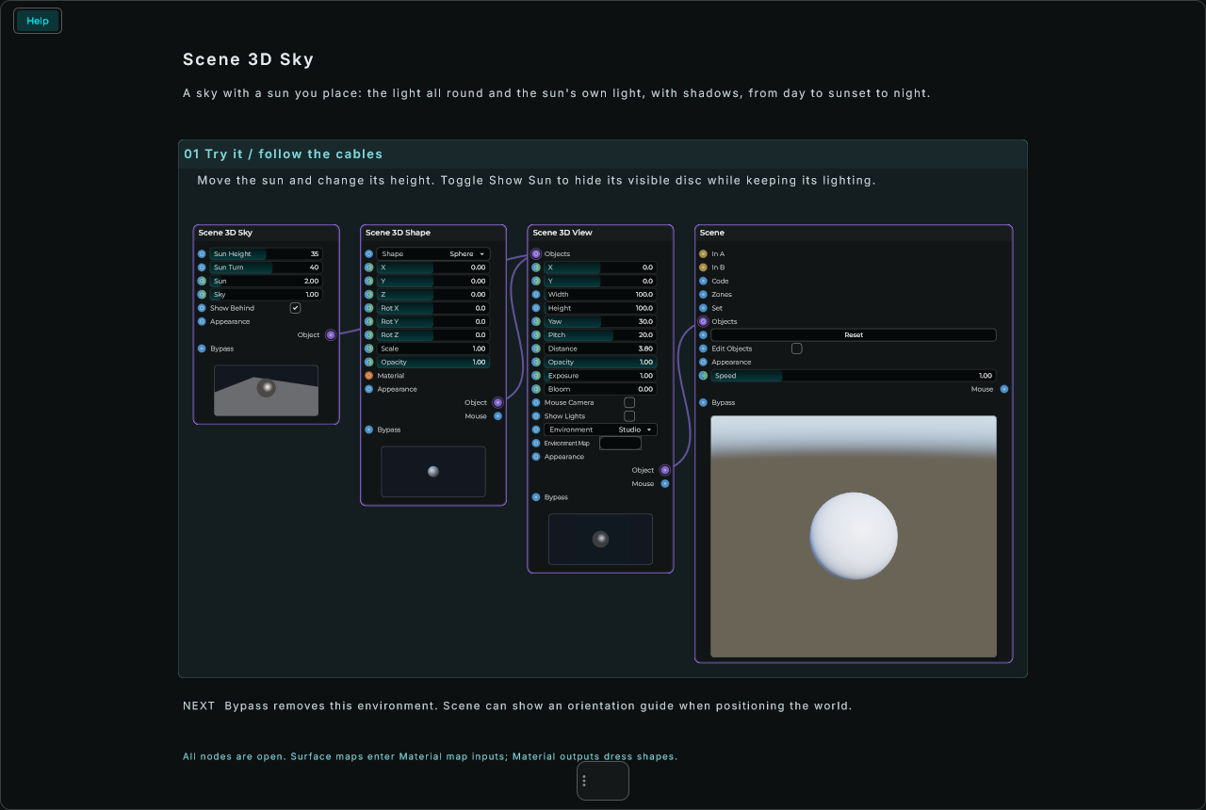Click Scene 3D View's Objects input port
This screenshot has height=810, width=1206.
(536, 254)
